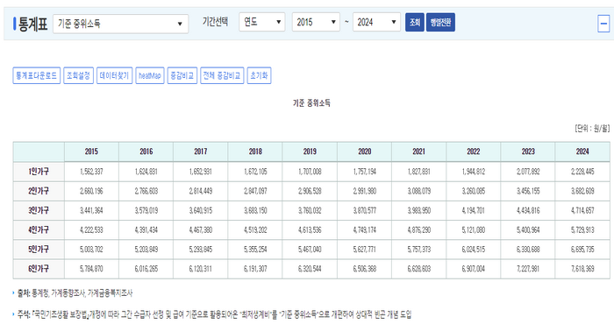Viewport: 614px width, 324px height.
Task: Open the start year 2015 dropdown
Action: tap(316, 22)
